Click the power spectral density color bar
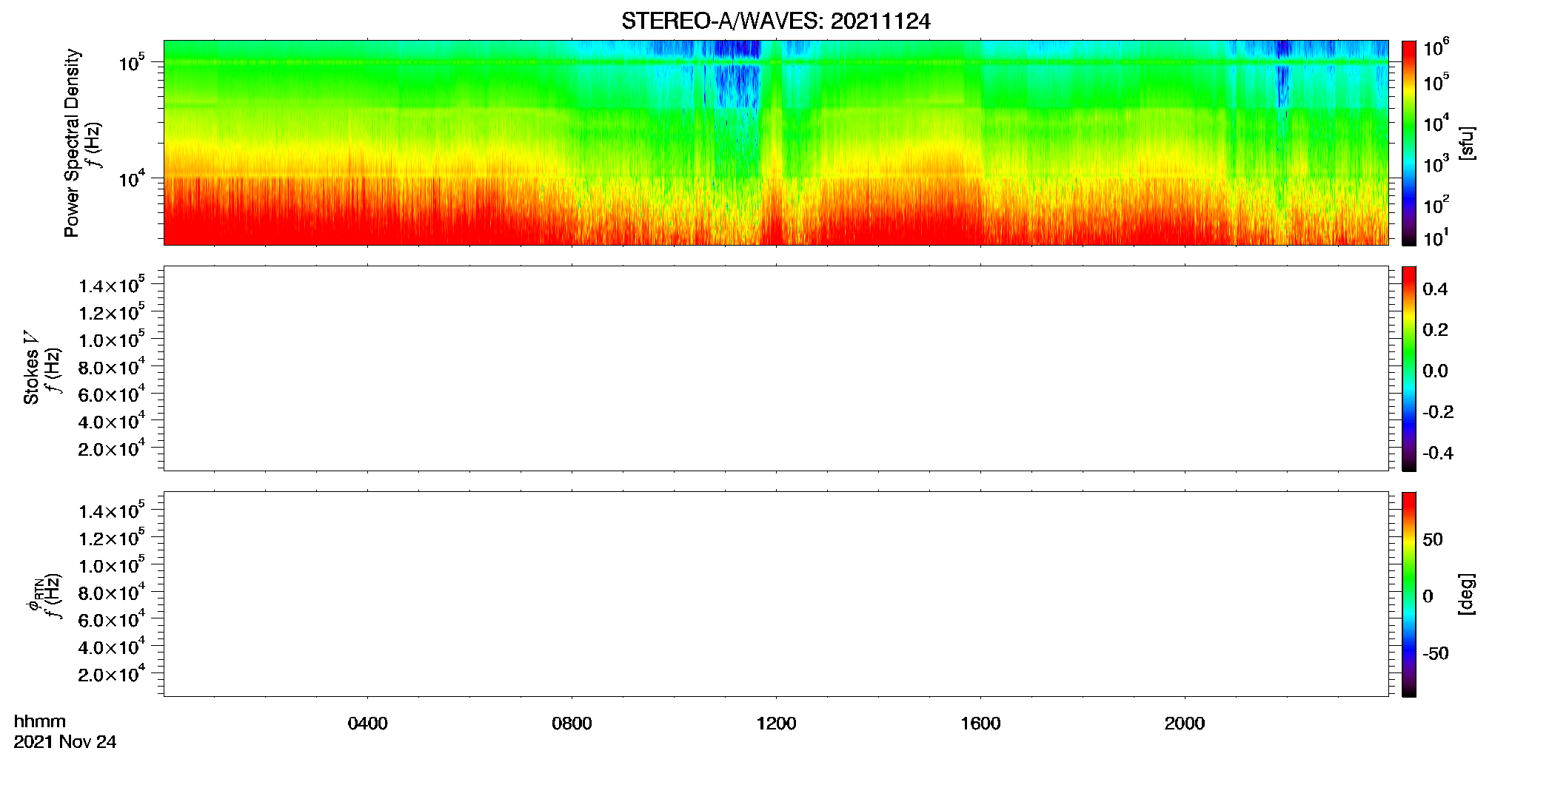This screenshot has height=799, width=1552. coord(1408,143)
